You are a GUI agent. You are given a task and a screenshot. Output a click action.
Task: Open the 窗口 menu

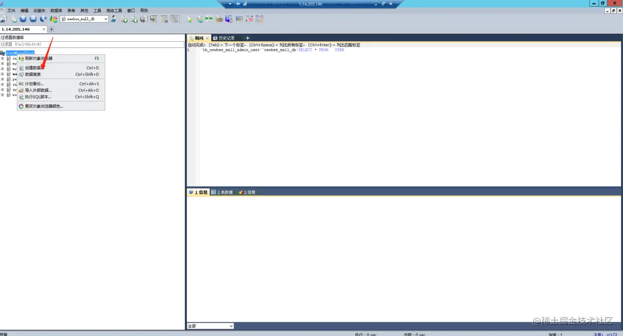131,11
